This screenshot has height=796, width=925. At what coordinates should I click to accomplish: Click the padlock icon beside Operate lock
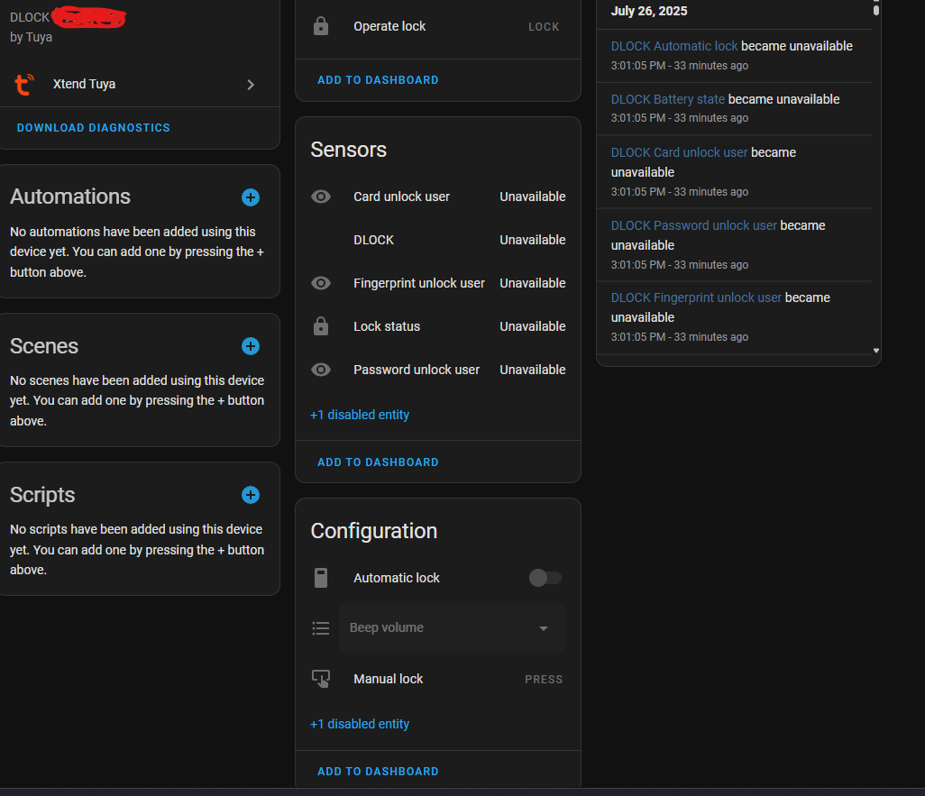(x=321, y=27)
